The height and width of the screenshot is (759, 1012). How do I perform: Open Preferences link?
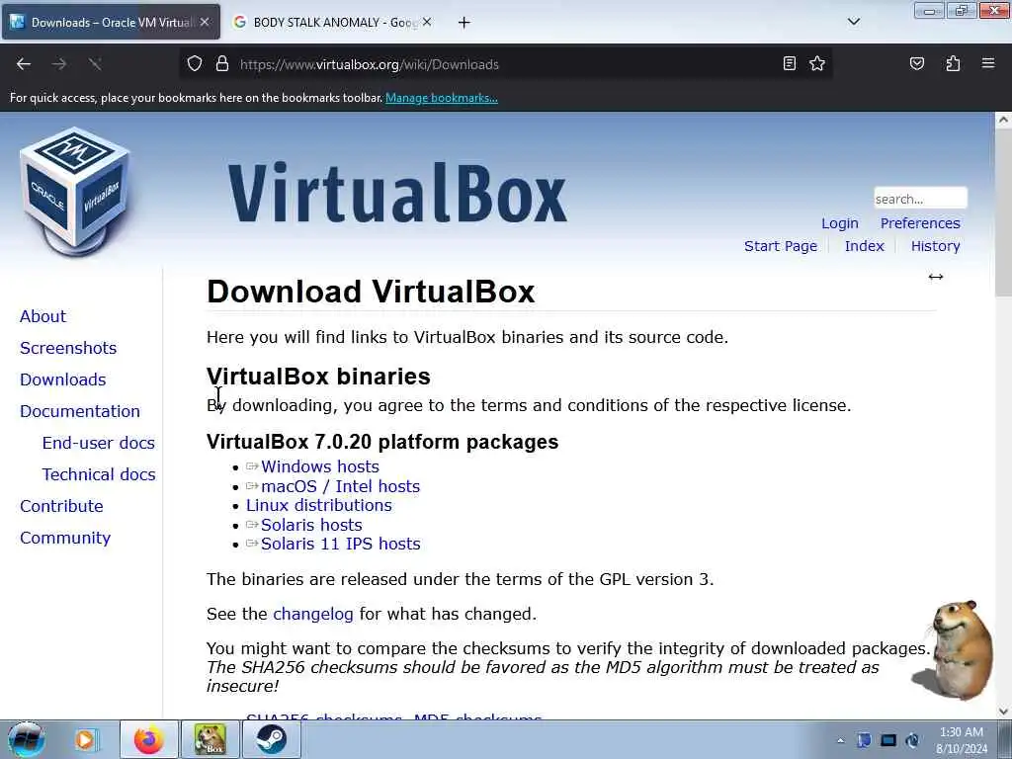(x=920, y=223)
